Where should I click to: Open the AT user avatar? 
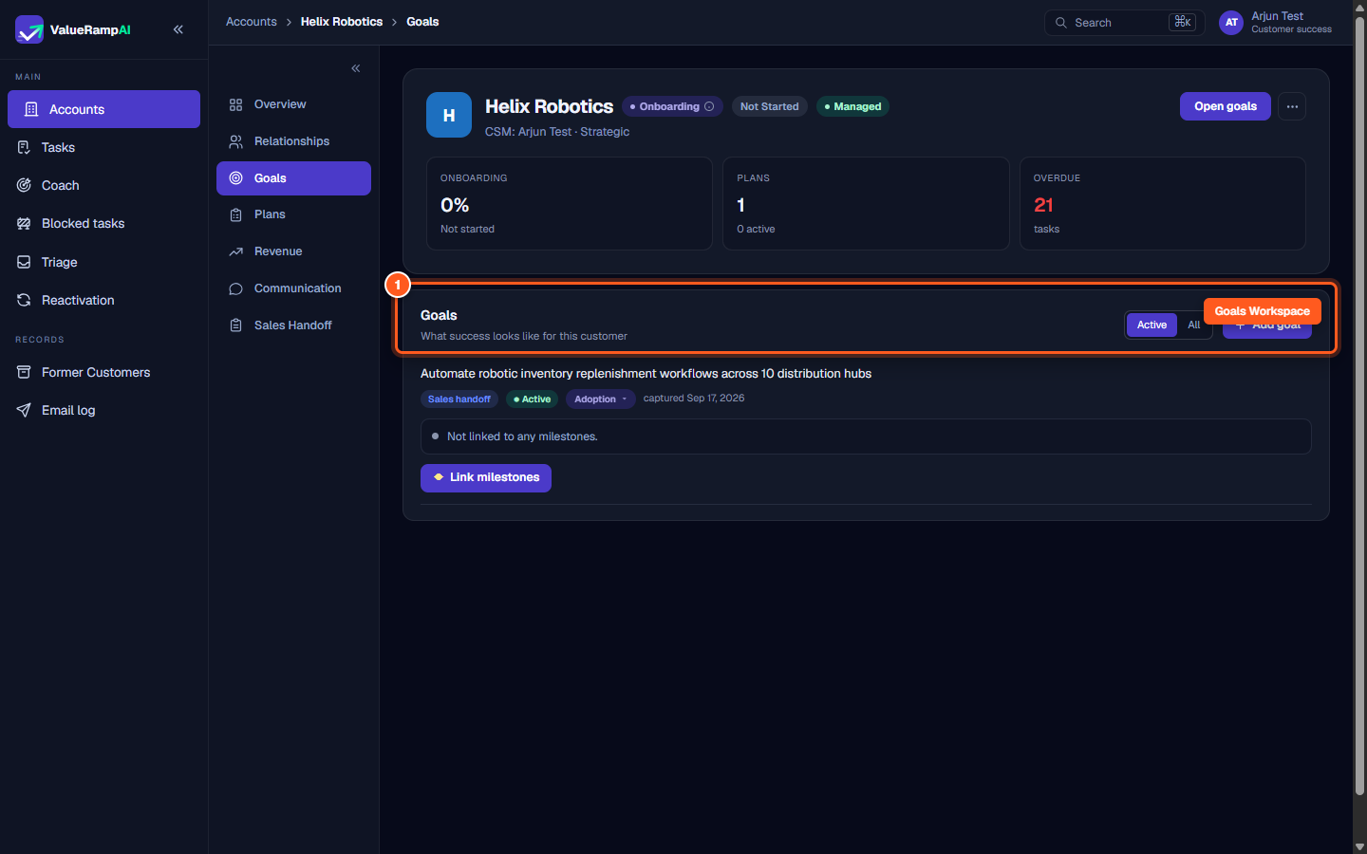[1231, 23]
